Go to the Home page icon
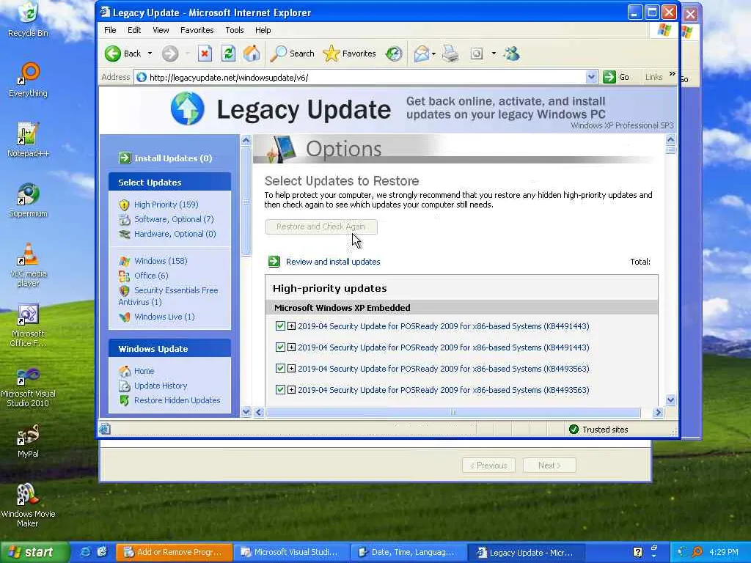This screenshot has height=563, width=751. (252, 54)
